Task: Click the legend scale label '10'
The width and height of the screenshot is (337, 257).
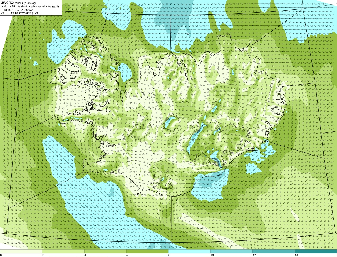Action: click(x=212, y=255)
